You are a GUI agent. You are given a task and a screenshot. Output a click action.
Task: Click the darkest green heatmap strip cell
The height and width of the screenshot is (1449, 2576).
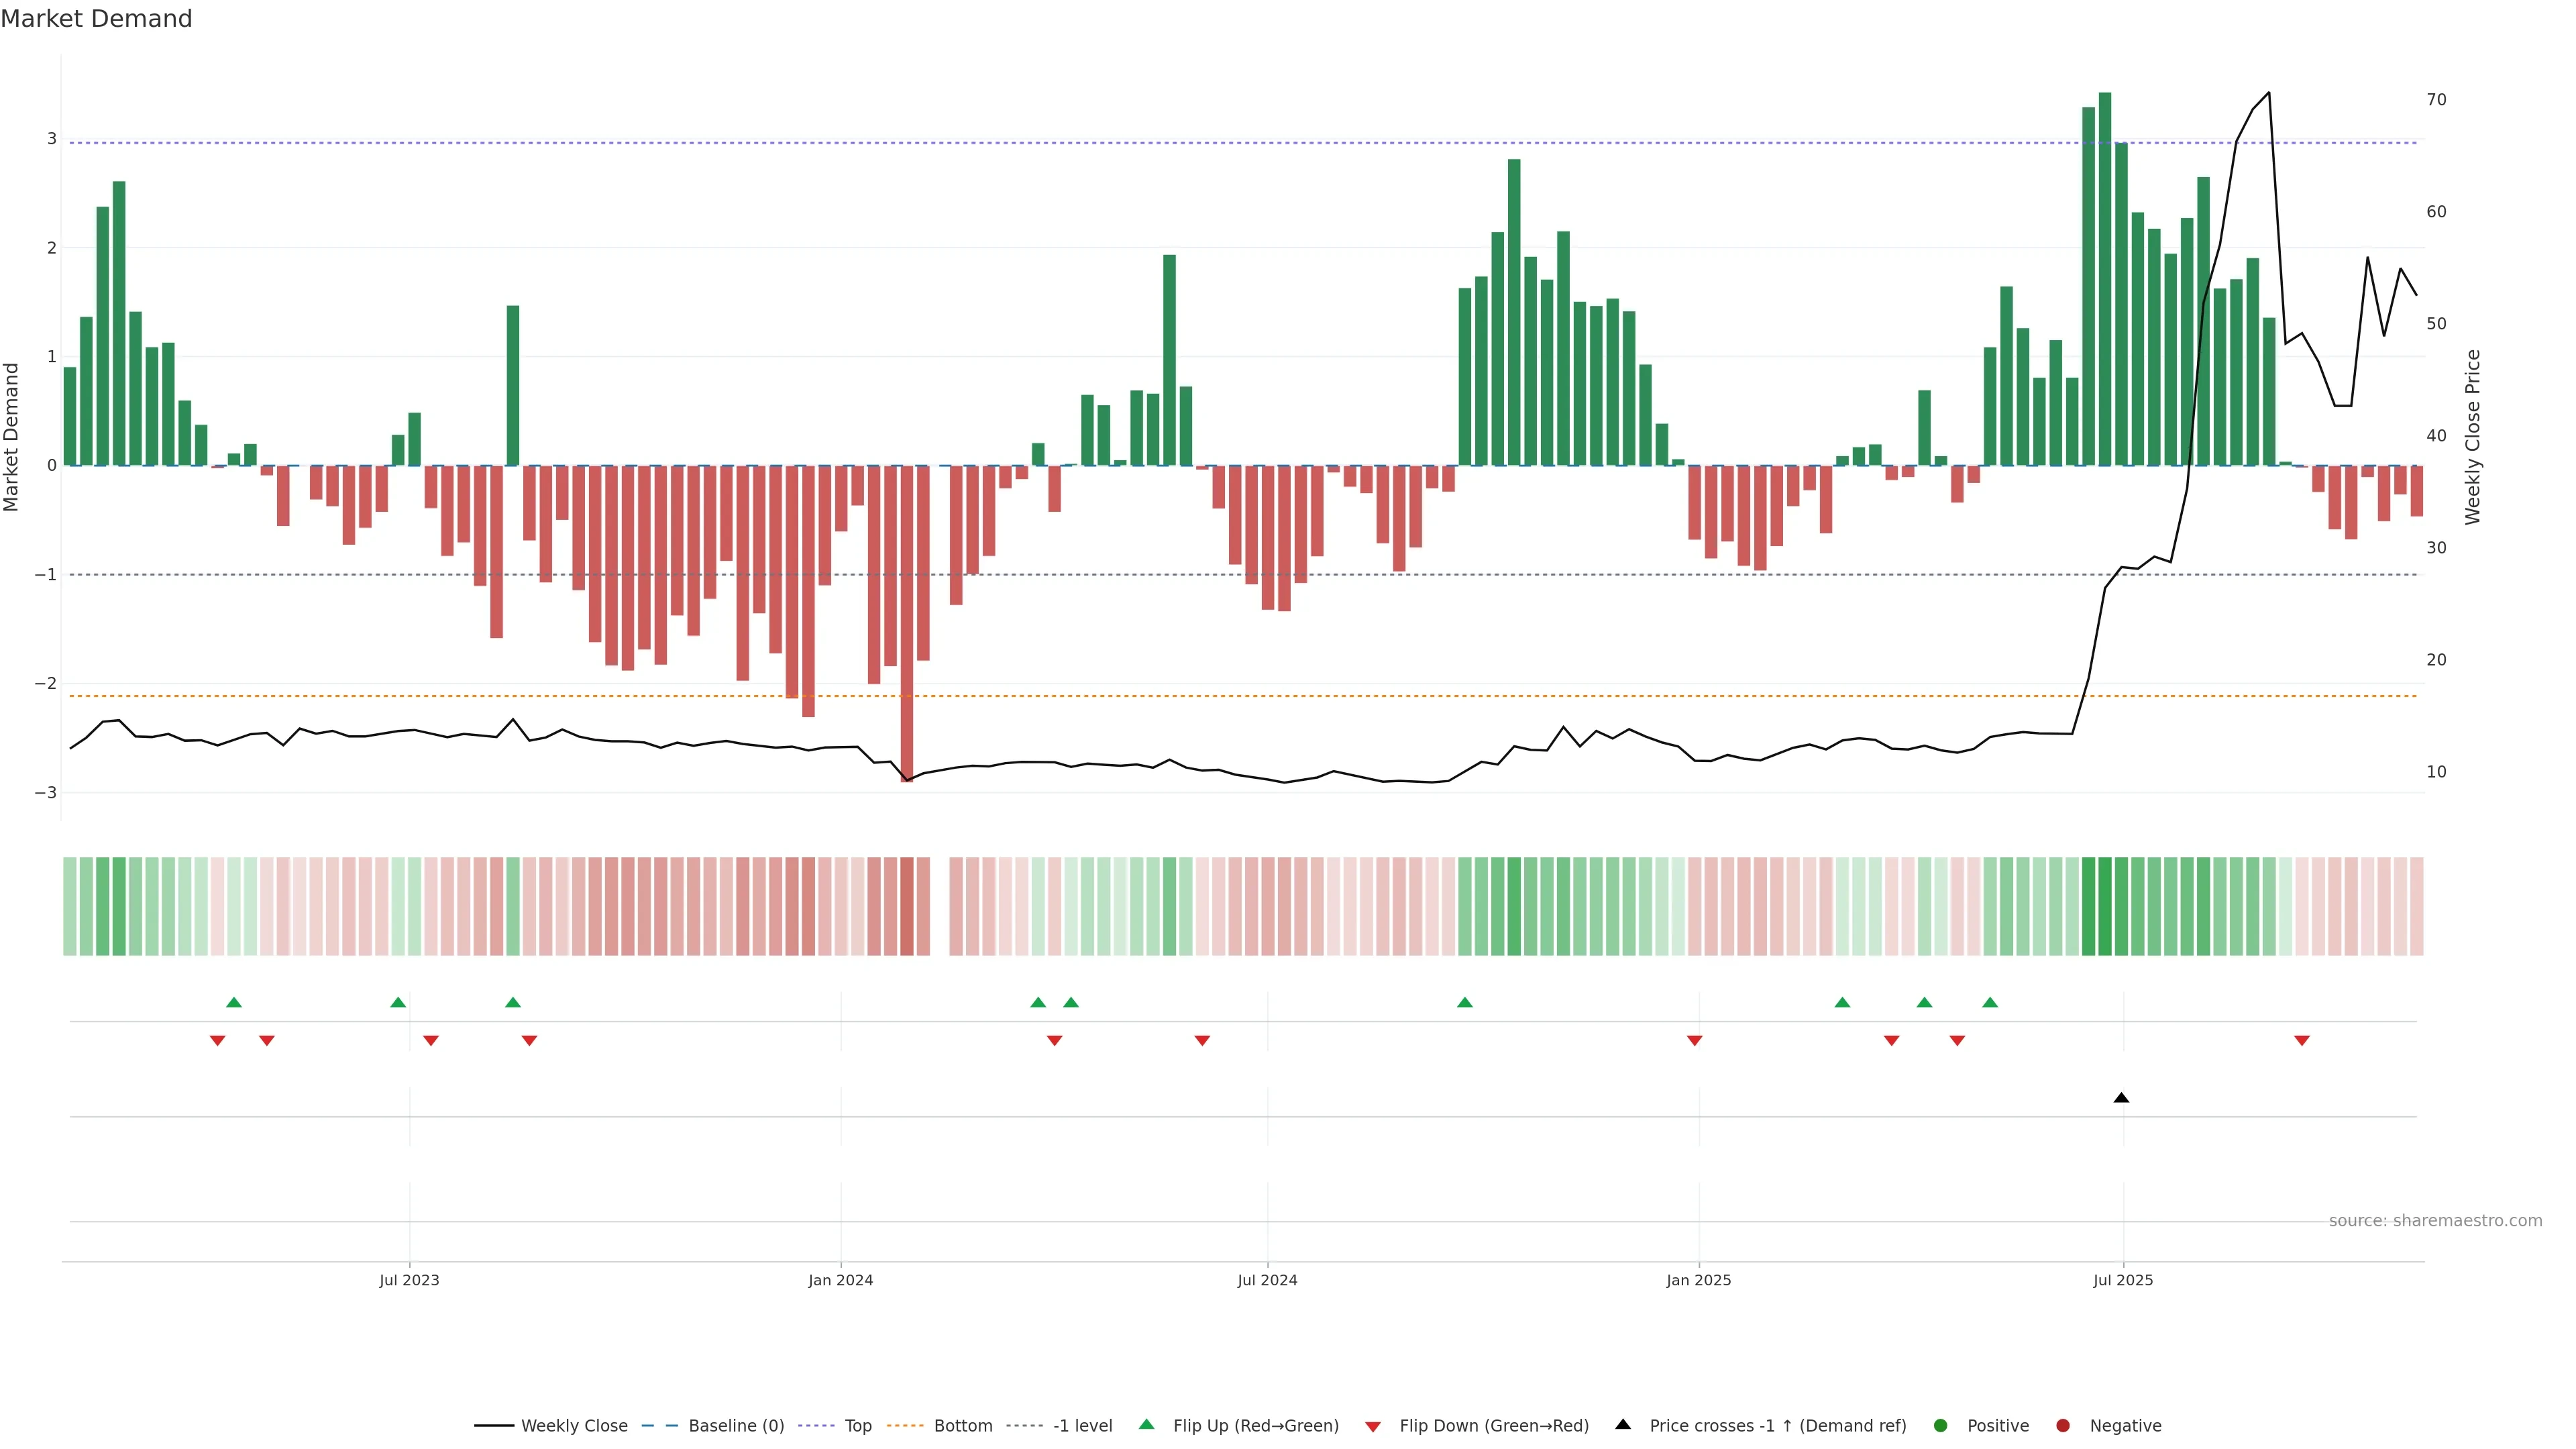tap(2105, 906)
